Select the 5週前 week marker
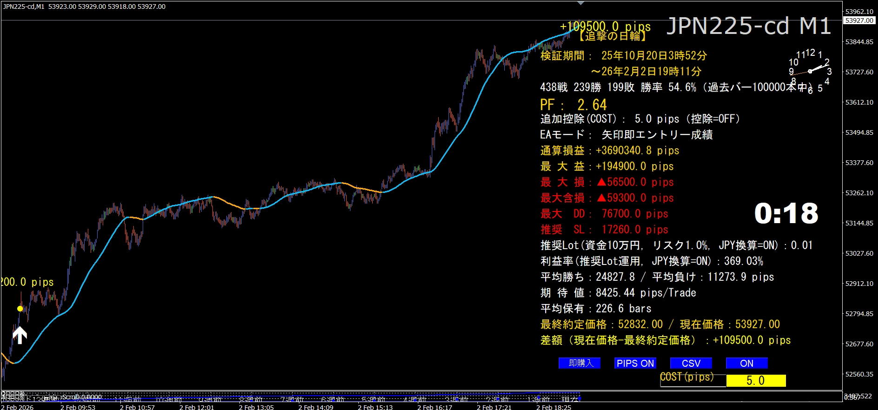This screenshot has width=878, height=410. tap(374, 399)
